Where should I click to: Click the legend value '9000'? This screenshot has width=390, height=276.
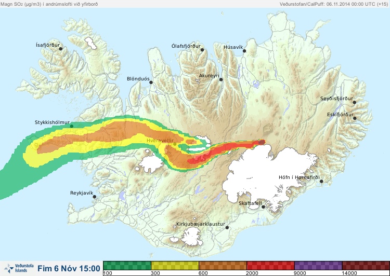300,273
